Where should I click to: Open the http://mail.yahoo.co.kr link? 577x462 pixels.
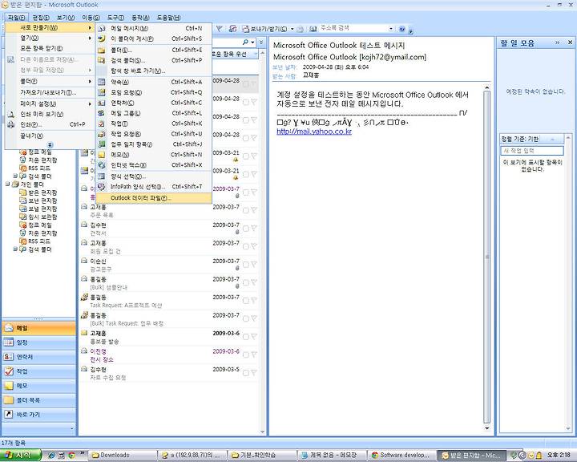coord(314,132)
